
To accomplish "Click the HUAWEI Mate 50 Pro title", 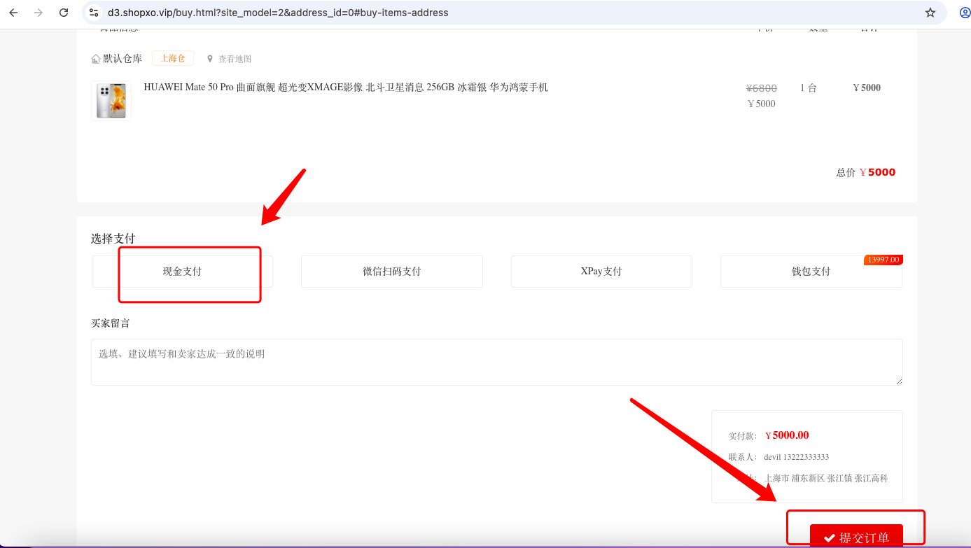I will [346, 87].
